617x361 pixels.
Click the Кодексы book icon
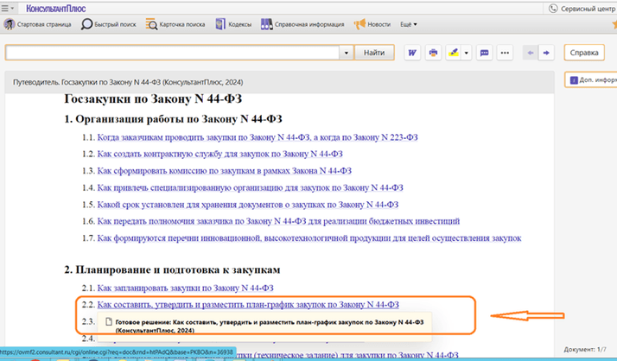tap(220, 24)
